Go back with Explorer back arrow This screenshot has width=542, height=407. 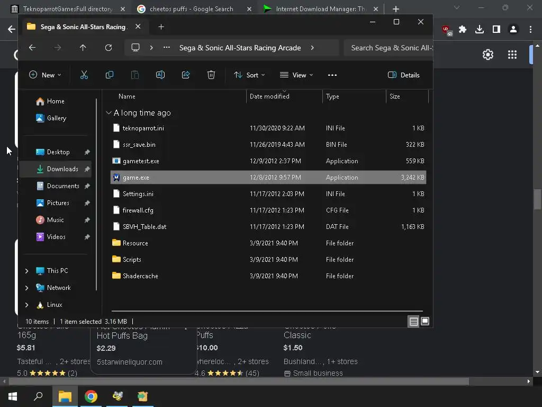point(32,48)
